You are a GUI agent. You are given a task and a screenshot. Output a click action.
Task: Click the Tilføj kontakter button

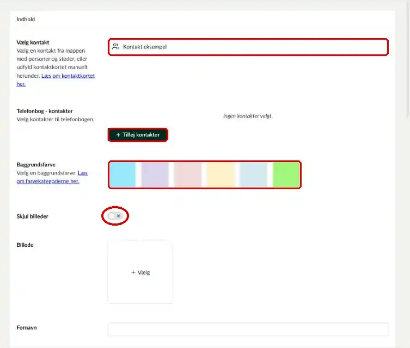138,135
